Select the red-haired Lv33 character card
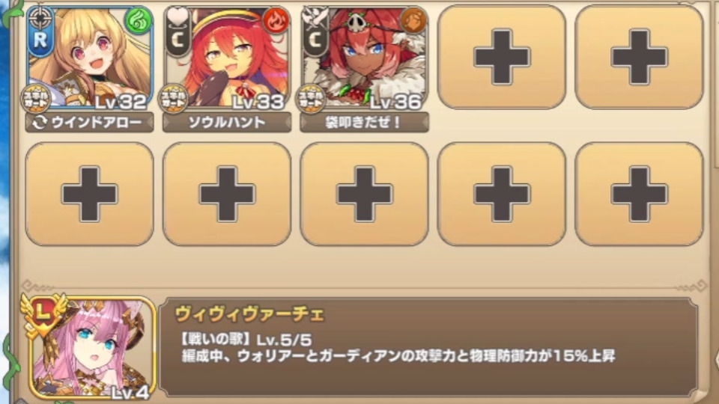719x404 pixels. 227,58
